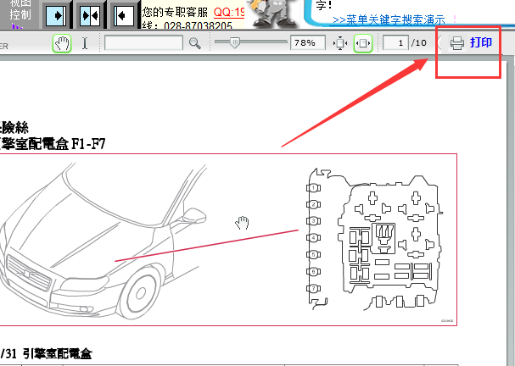
Task: Click the 78% zoom value field
Action: click(x=308, y=42)
